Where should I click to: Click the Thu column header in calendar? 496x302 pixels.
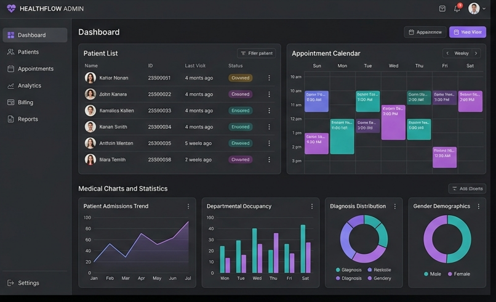(419, 65)
